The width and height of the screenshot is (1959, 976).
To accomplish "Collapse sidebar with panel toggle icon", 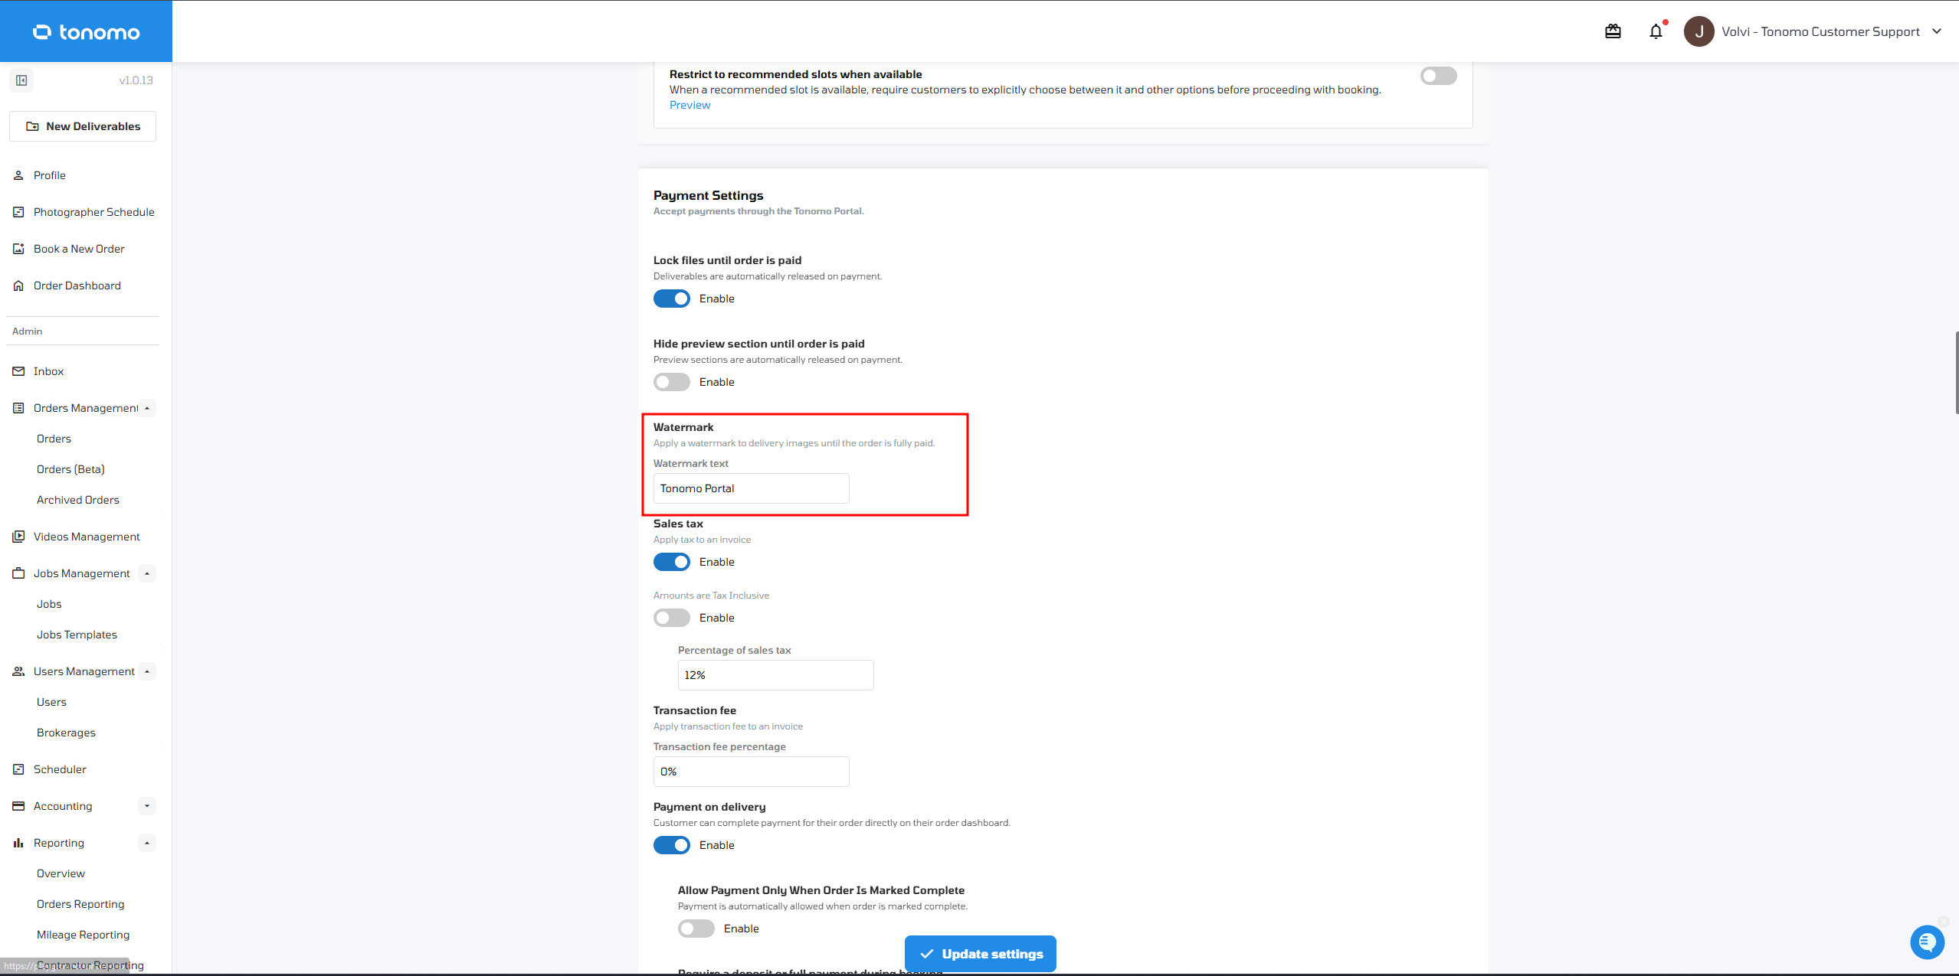I will (21, 80).
